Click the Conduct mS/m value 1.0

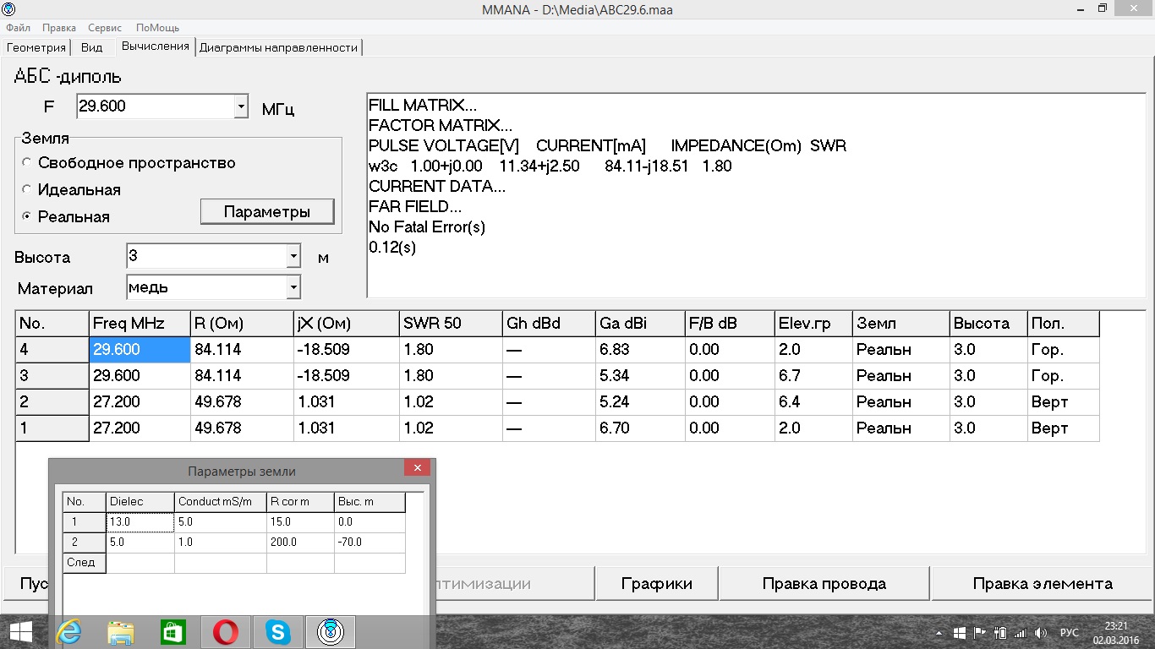point(221,543)
